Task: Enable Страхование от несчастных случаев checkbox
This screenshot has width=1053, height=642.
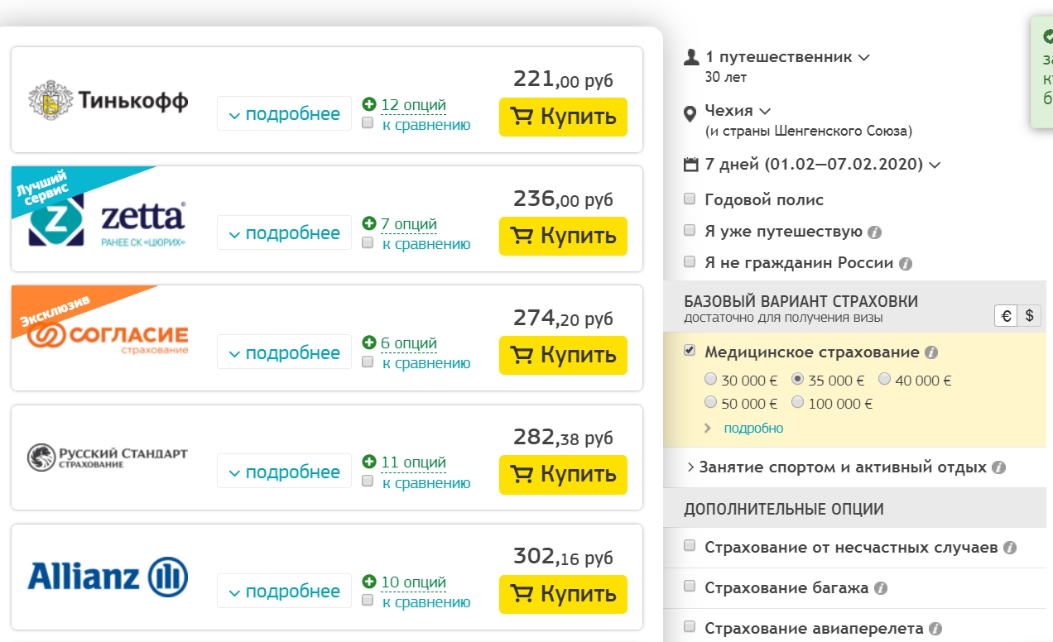Action: click(690, 547)
